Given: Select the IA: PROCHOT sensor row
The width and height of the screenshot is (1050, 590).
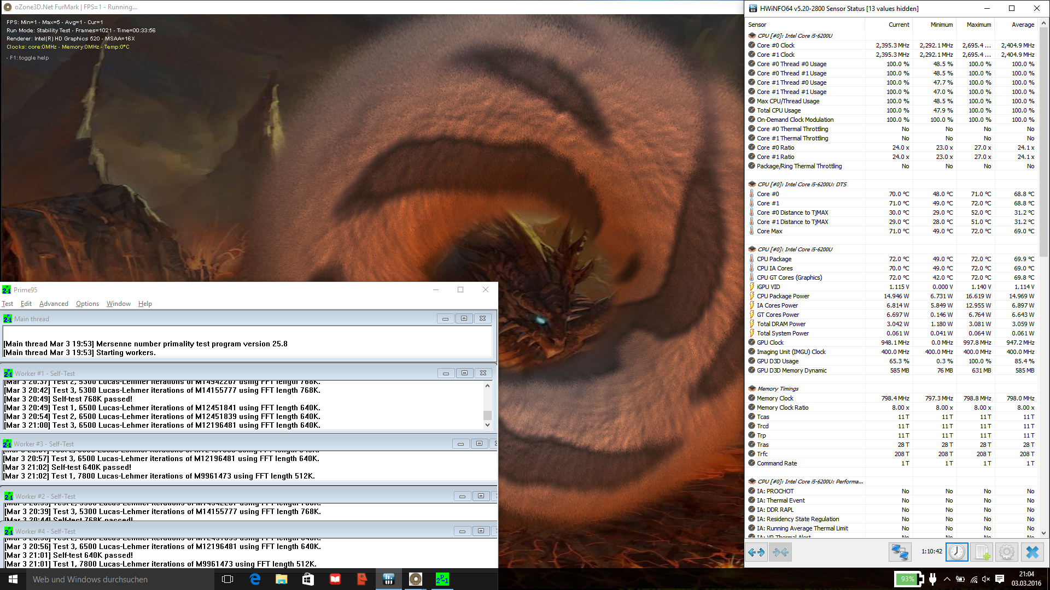Looking at the screenshot, I should tap(892, 491).
